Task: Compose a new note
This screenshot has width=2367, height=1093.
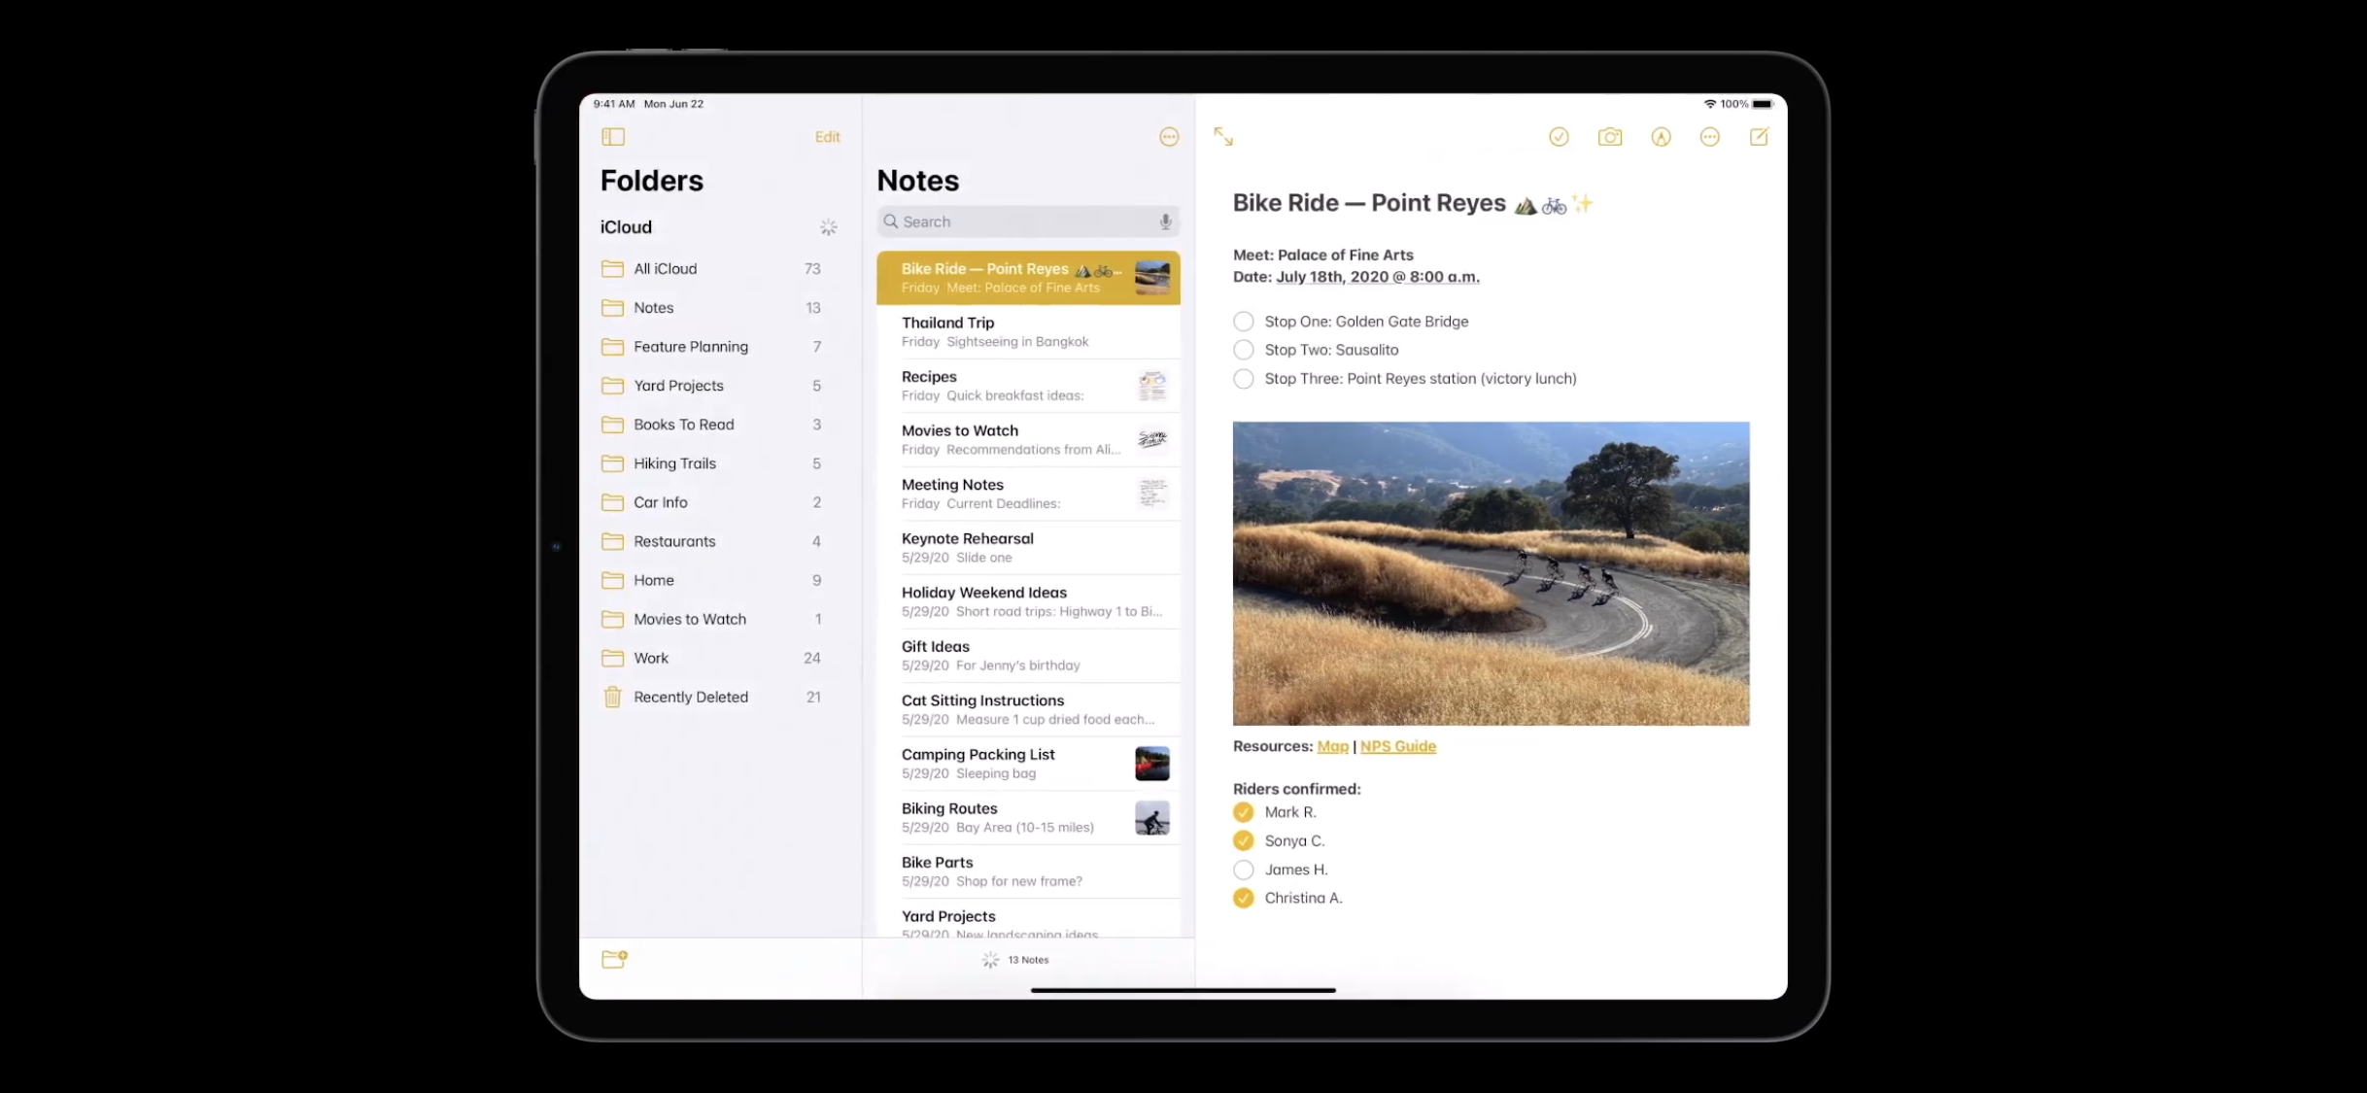Action: [x=1759, y=137]
